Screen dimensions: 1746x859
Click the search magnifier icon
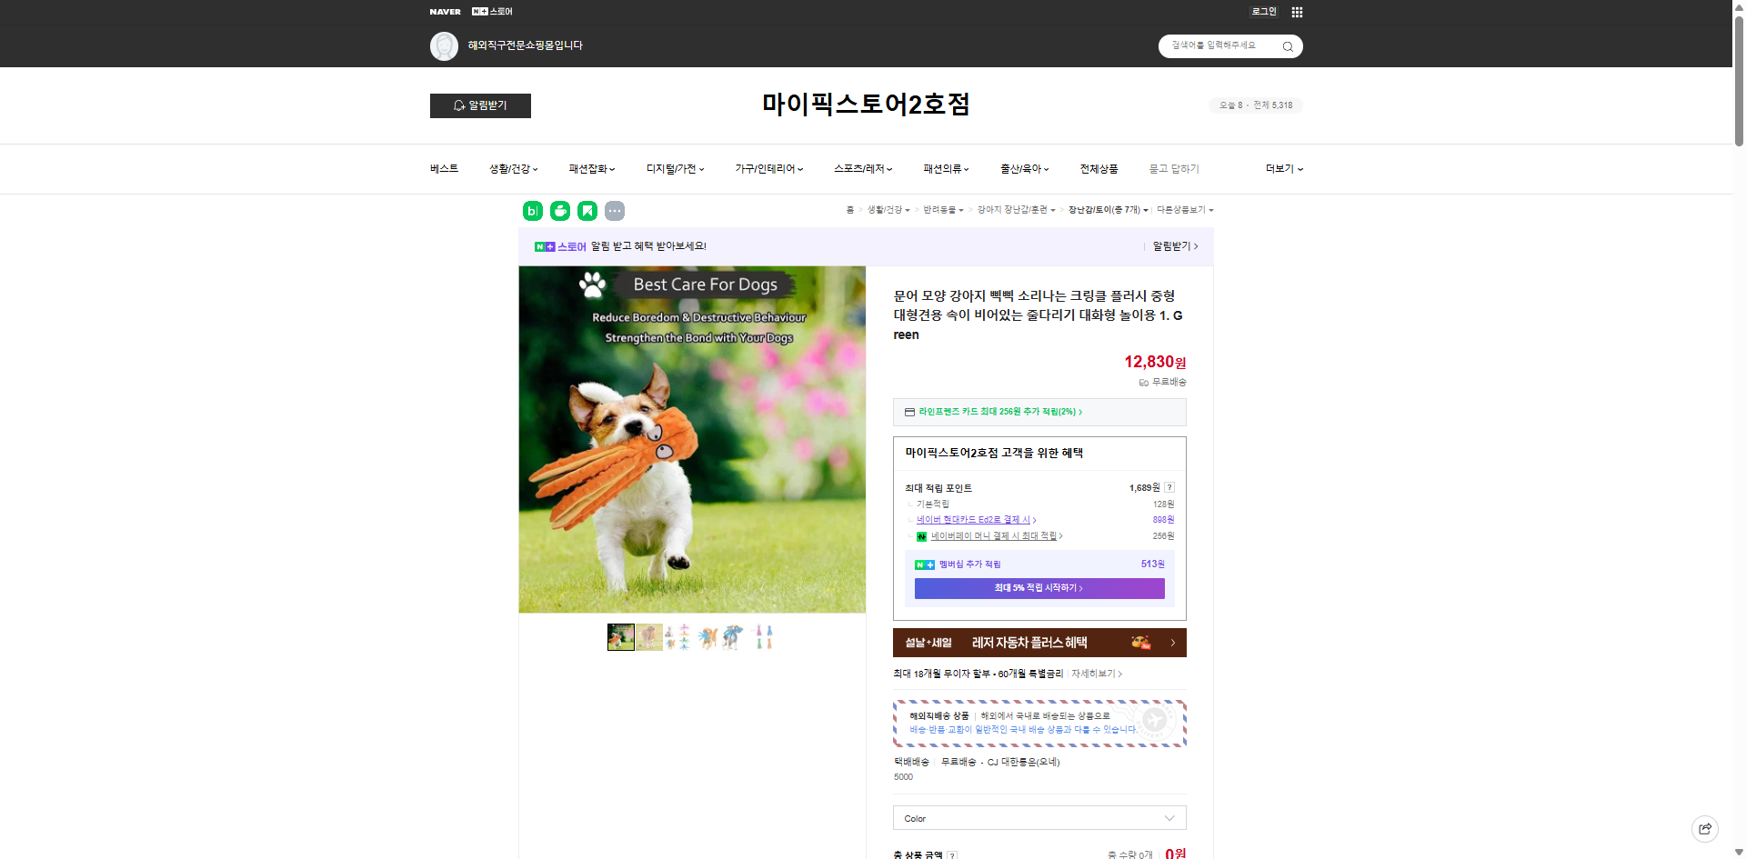(1287, 46)
